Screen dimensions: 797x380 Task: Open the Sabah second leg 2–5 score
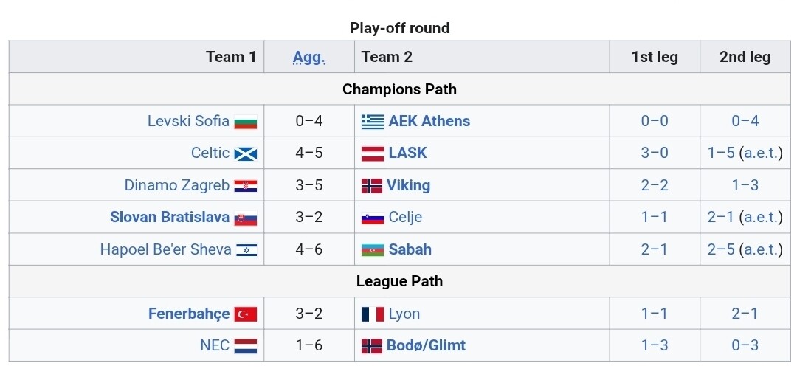pos(721,249)
